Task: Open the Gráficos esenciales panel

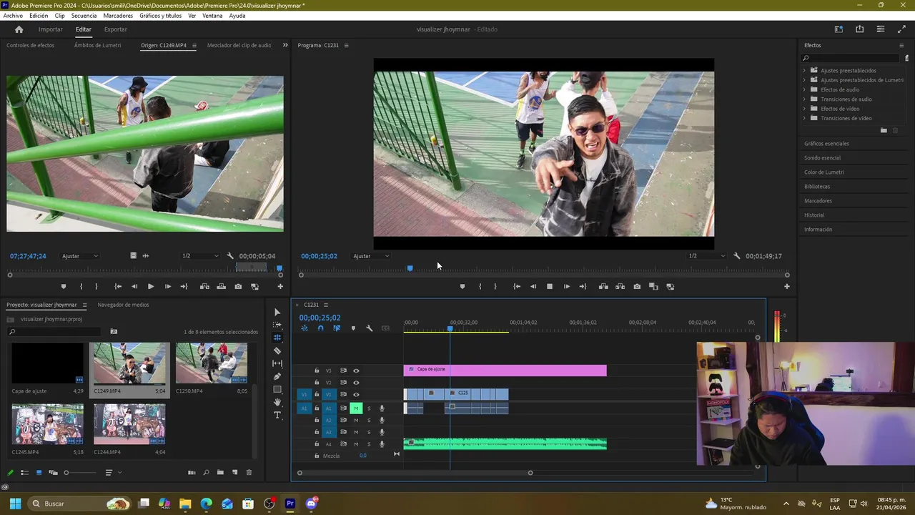Action: 826,144
